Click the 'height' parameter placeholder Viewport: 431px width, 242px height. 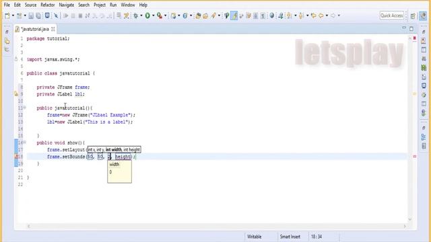coord(123,157)
